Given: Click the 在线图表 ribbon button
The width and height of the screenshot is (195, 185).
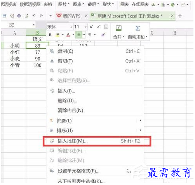Looking at the screenshot, I should click(140, 5).
